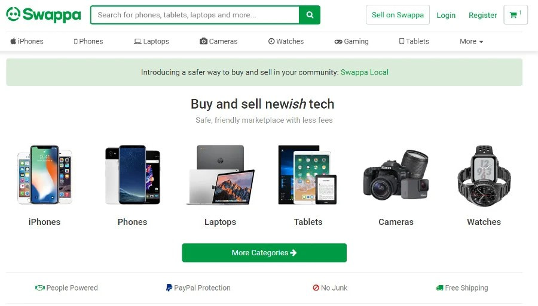Open the Login link
538x306 pixels.
coord(446,16)
